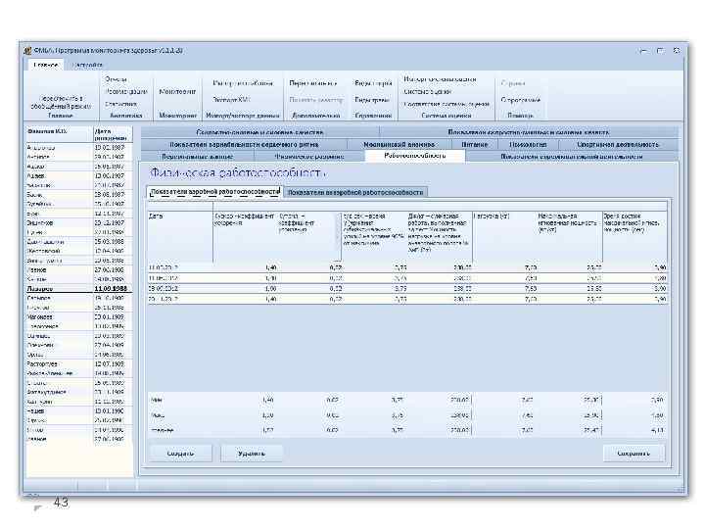Open Показатели вариабельности сердечного ритма tab
Viewport: 705px width, 529px height.
(244, 144)
